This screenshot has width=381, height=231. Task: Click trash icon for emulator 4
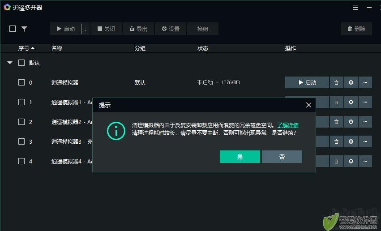[336, 161]
